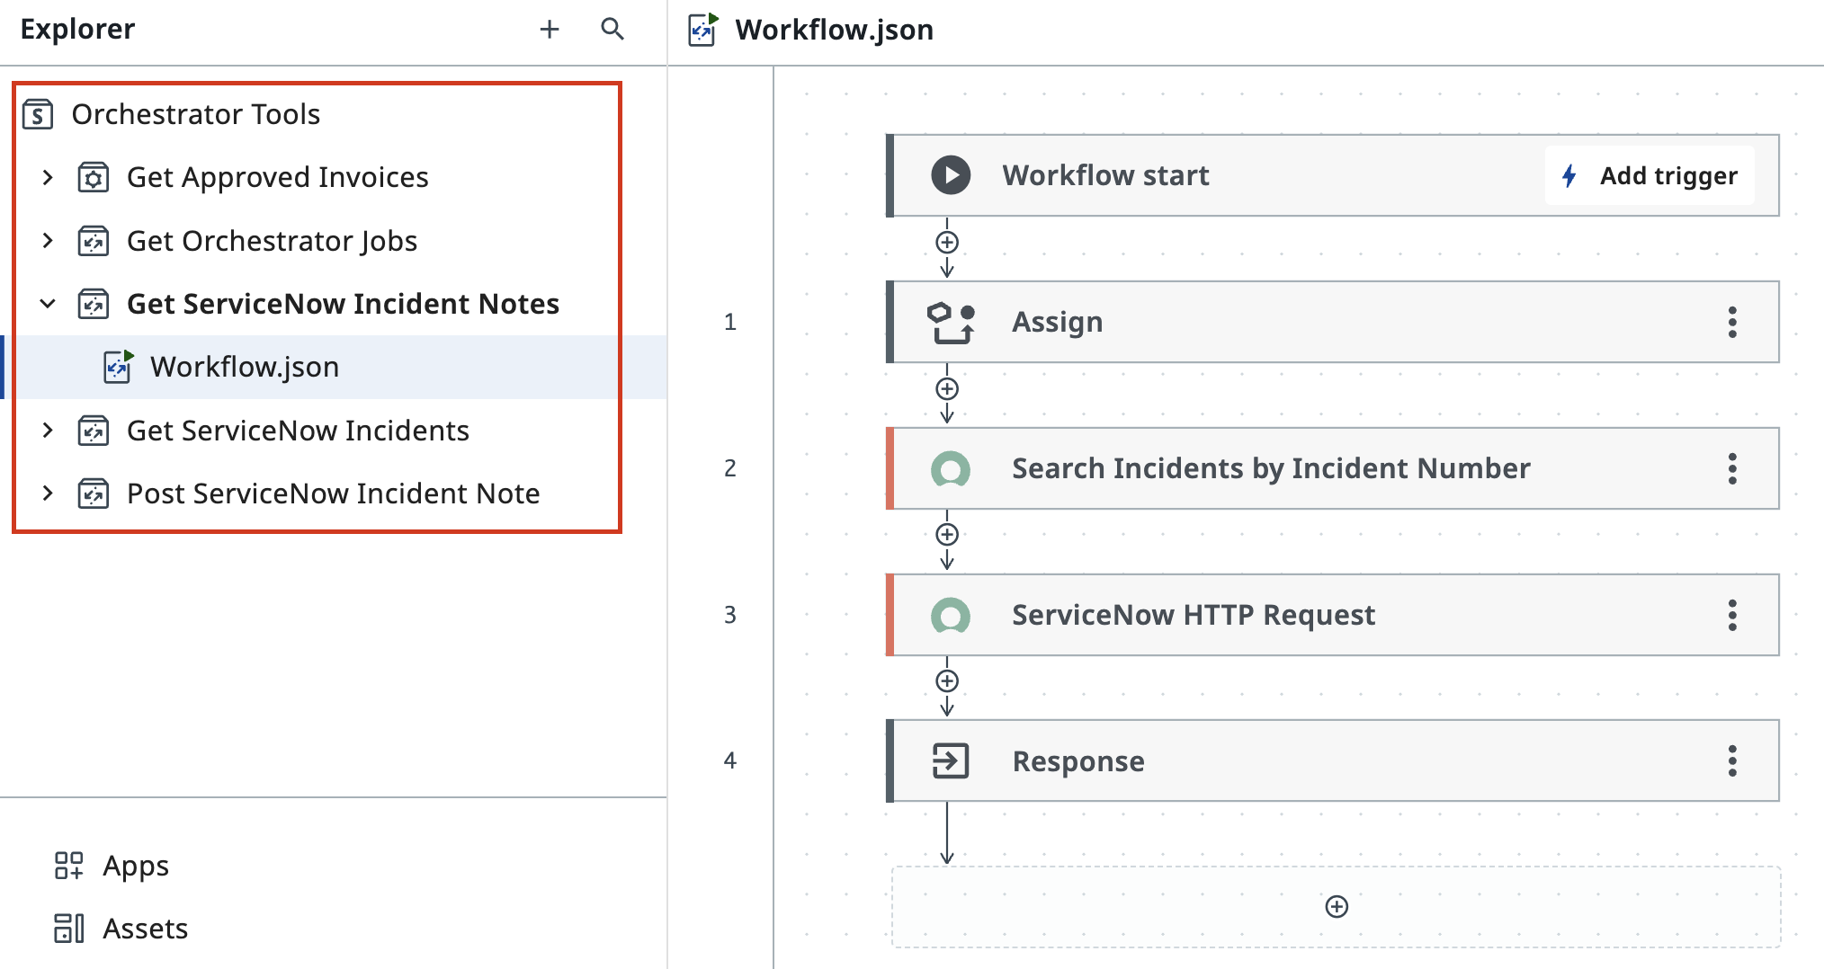Image resolution: width=1824 pixels, height=969 pixels.
Task: Click the Get Approved Invoices process icon
Action: (x=94, y=177)
